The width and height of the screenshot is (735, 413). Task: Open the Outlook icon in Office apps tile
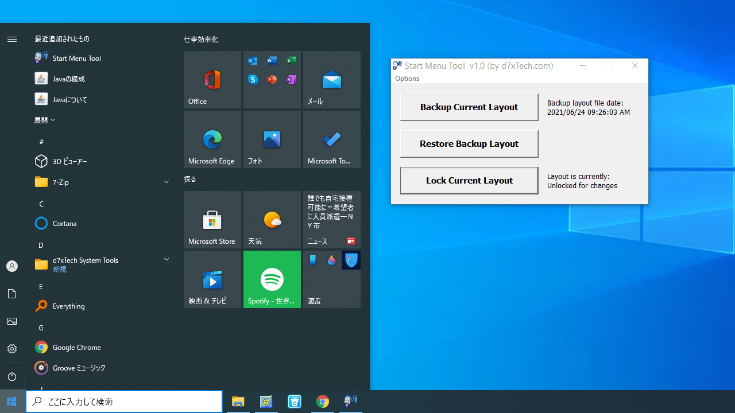pyautogui.click(x=253, y=61)
